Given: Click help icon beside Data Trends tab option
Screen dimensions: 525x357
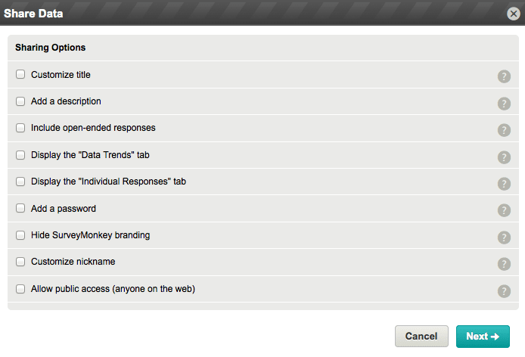Looking at the screenshot, I should pyautogui.click(x=504, y=157).
